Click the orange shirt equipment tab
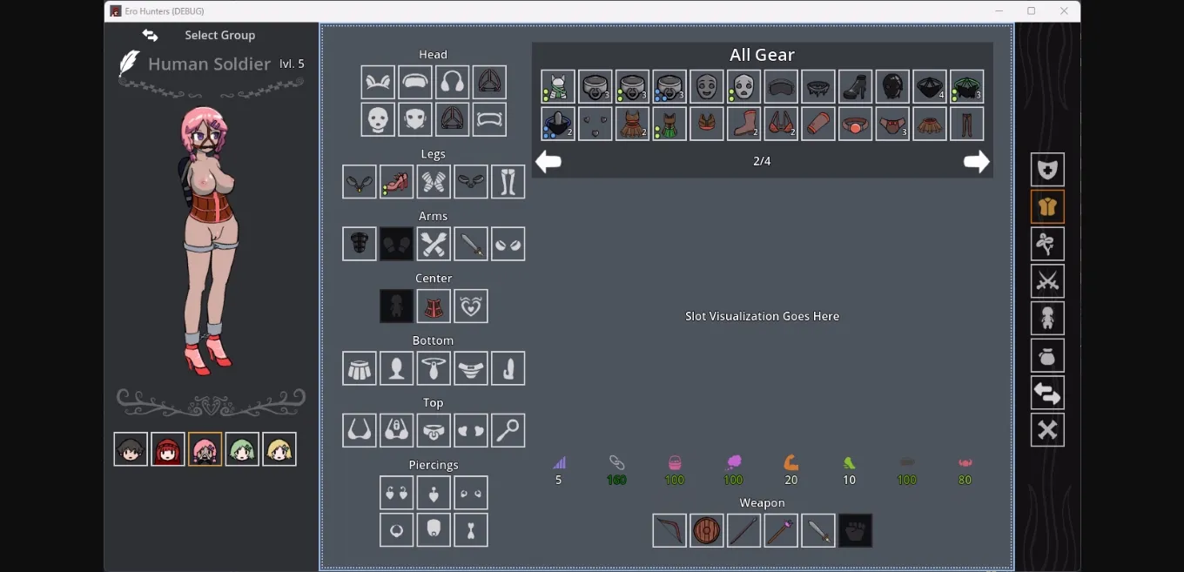The height and width of the screenshot is (572, 1184). [1047, 207]
